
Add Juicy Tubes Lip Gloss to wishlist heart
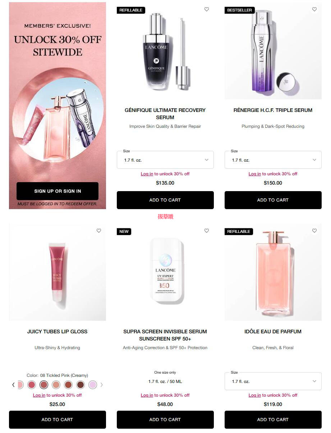point(99,231)
